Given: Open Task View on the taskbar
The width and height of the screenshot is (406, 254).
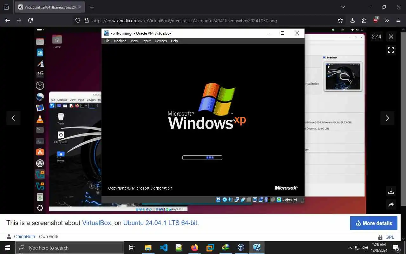Looking at the screenshot, I should point(132,248).
